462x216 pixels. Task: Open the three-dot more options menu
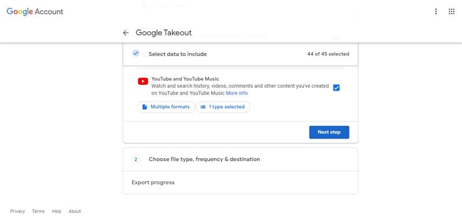tap(436, 12)
